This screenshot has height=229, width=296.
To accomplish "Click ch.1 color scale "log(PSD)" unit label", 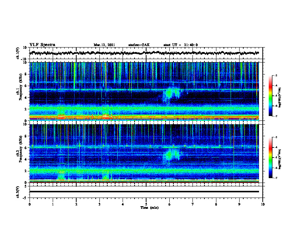I will (x=280, y=98).
